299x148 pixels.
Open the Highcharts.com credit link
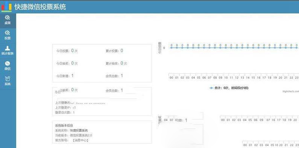click(291, 91)
